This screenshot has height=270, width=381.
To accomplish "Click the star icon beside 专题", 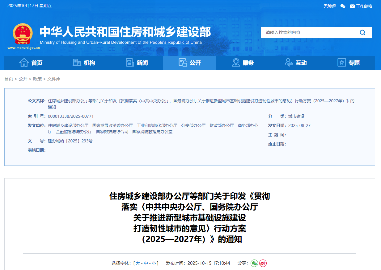I will [341, 63].
